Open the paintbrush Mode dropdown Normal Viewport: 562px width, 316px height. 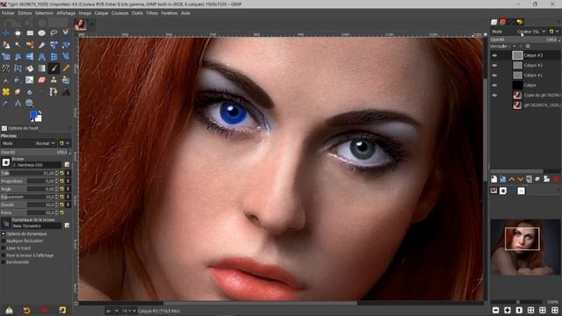tap(29, 143)
